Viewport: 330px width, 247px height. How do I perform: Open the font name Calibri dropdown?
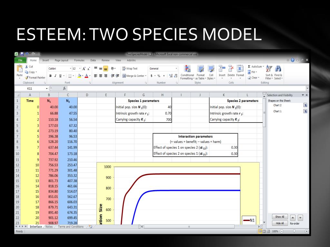point(71,69)
